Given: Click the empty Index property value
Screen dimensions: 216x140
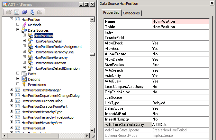Looking at the screenshot, I should coord(181,32).
